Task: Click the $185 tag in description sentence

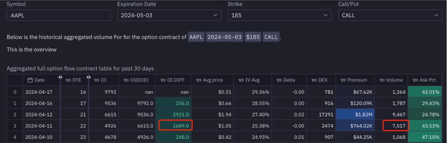Action: click(x=252, y=37)
